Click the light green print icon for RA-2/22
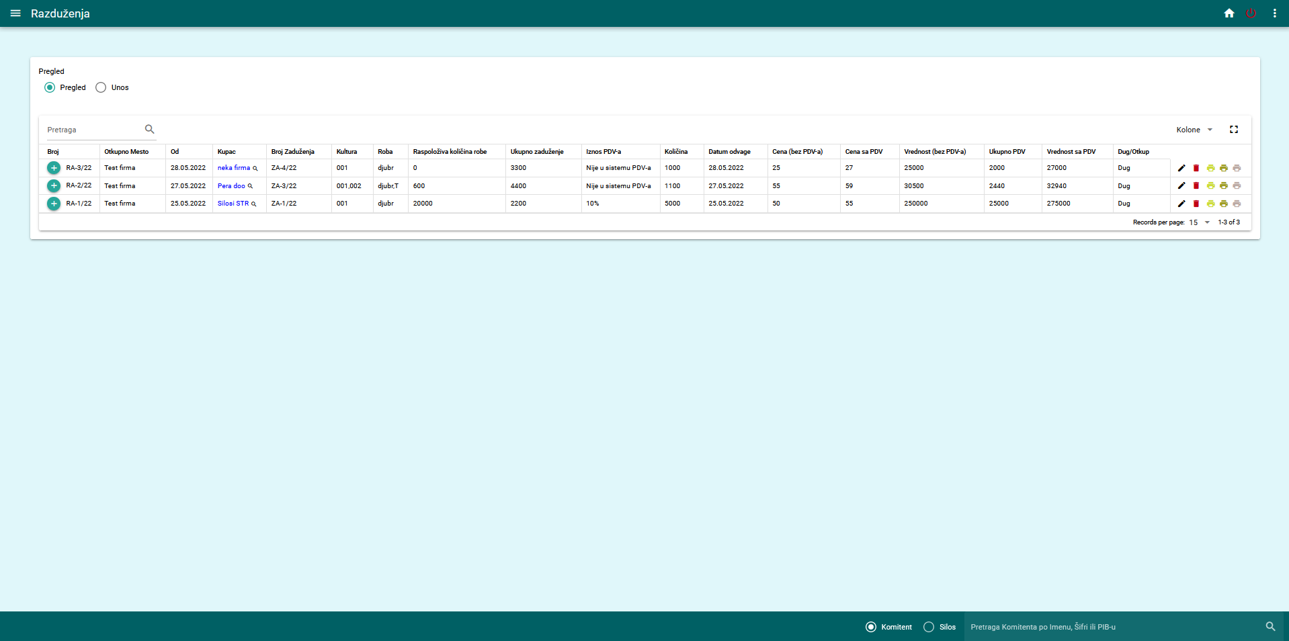This screenshot has width=1289, height=641. coord(1210,185)
